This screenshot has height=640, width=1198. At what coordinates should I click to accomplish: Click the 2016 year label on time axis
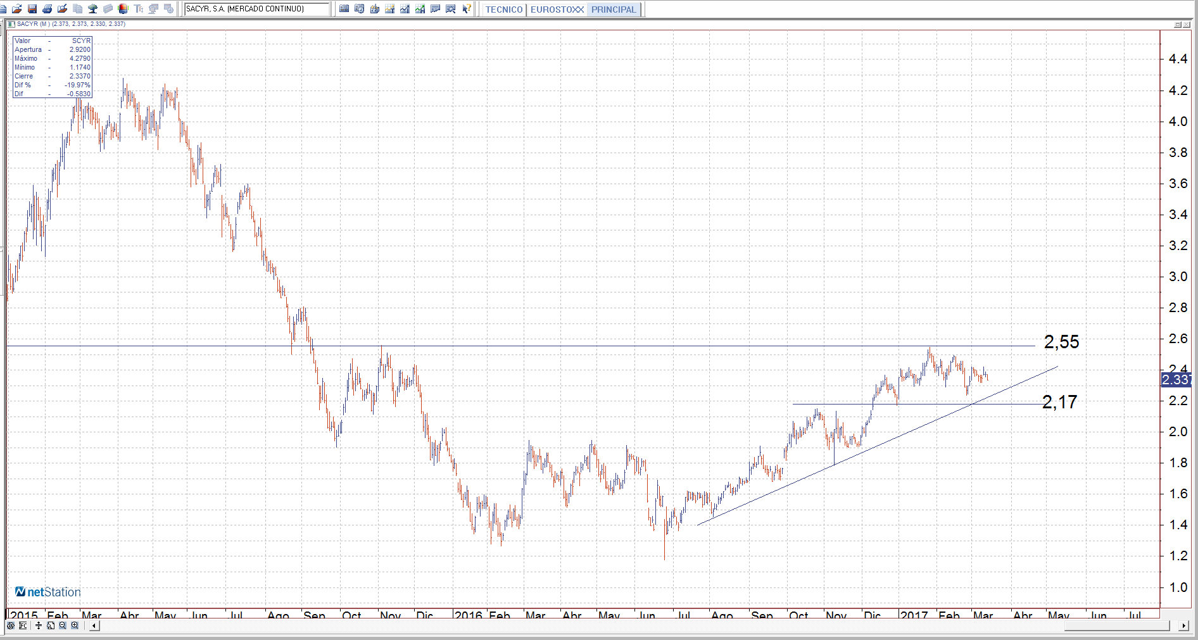469,614
